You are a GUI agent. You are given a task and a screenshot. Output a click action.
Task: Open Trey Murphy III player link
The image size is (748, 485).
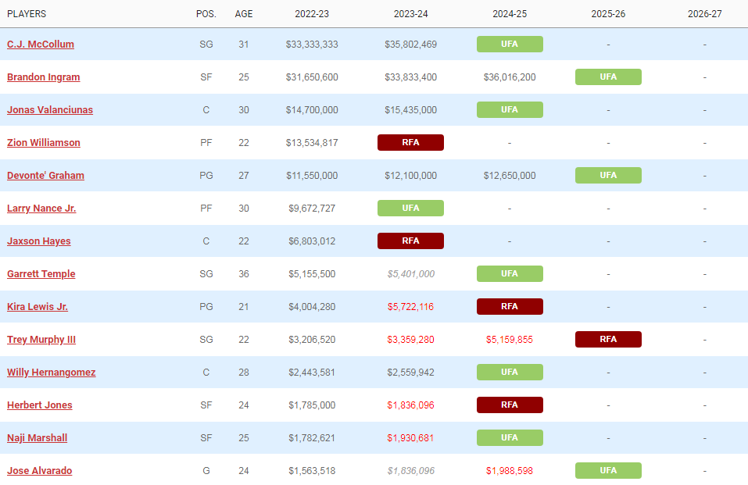click(41, 340)
